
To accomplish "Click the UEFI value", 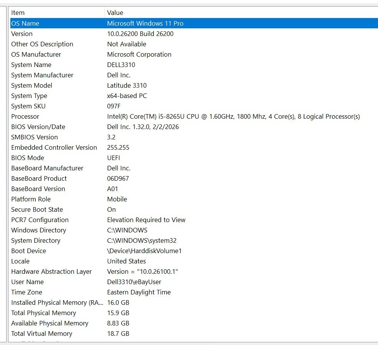I will [113, 158].
